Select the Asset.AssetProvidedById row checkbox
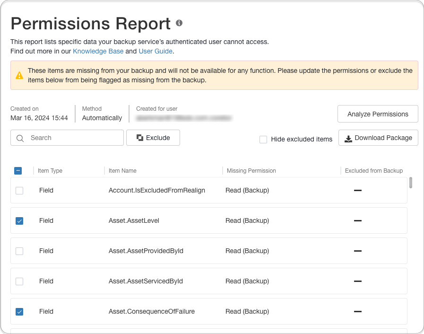The width and height of the screenshot is (424, 334). pos(19,251)
